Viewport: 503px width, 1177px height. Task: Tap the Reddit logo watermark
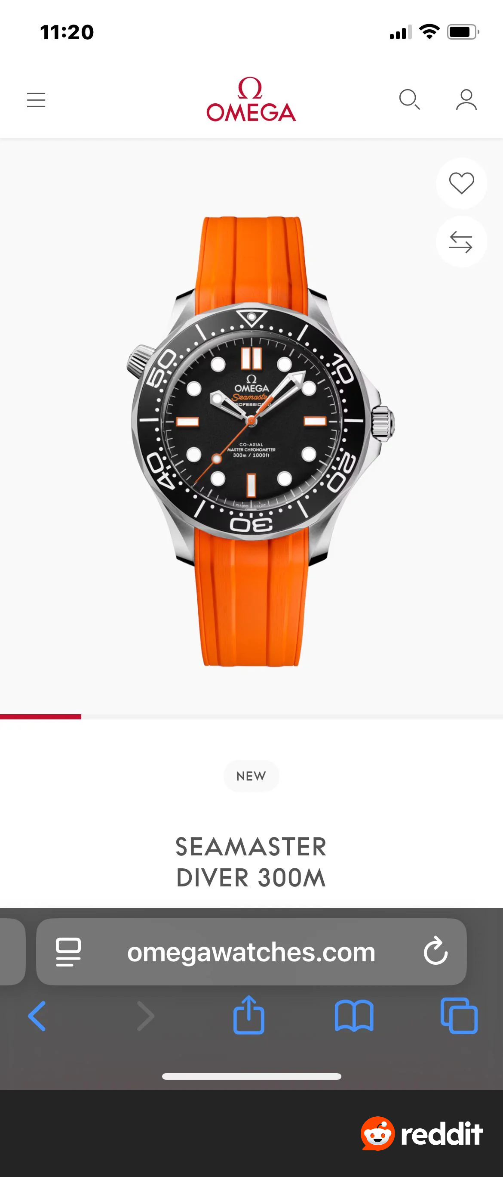click(421, 1134)
